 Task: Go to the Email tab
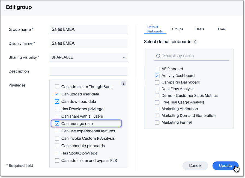coord(222,29)
